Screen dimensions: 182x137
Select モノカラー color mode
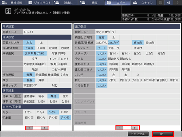29,112
